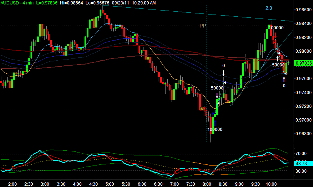
Task: Click the green 0.97836 current price tag
Action: coord(304,63)
